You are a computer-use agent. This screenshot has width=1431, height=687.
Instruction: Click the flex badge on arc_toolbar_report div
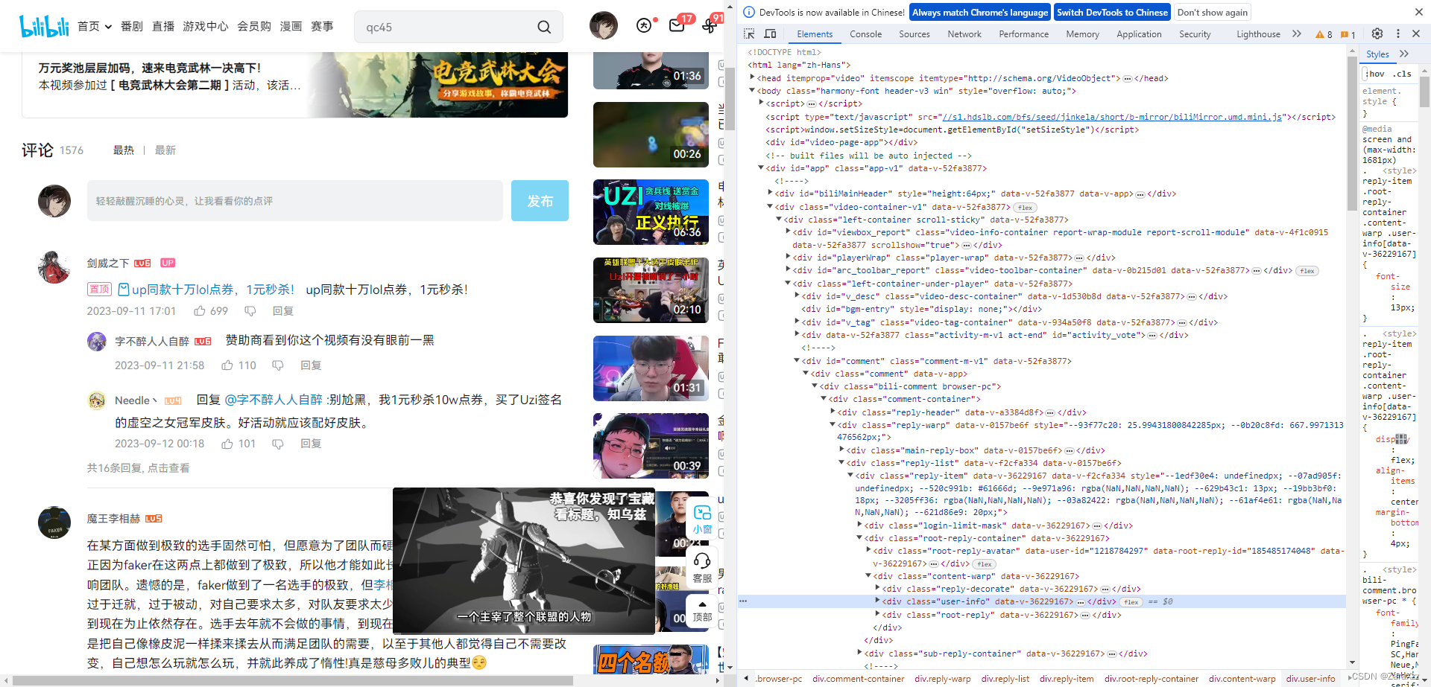[x=1307, y=270]
